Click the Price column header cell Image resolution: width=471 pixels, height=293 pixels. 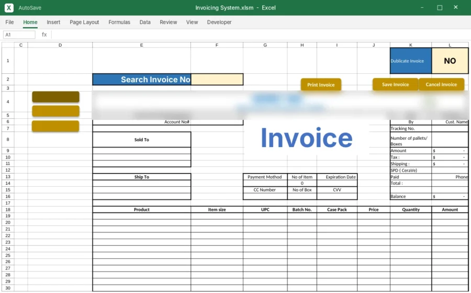(374, 209)
